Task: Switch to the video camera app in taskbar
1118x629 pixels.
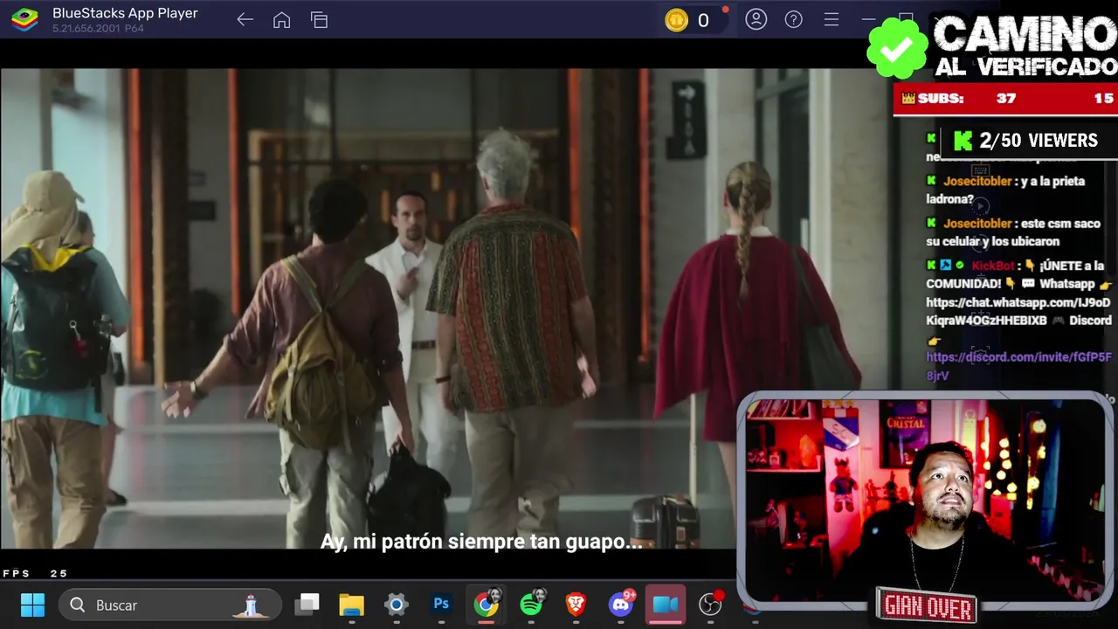Action: point(666,604)
